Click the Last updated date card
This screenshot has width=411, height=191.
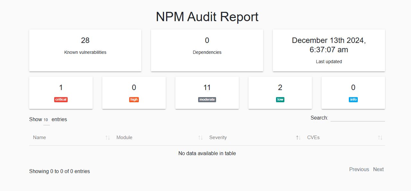click(329, 51)
